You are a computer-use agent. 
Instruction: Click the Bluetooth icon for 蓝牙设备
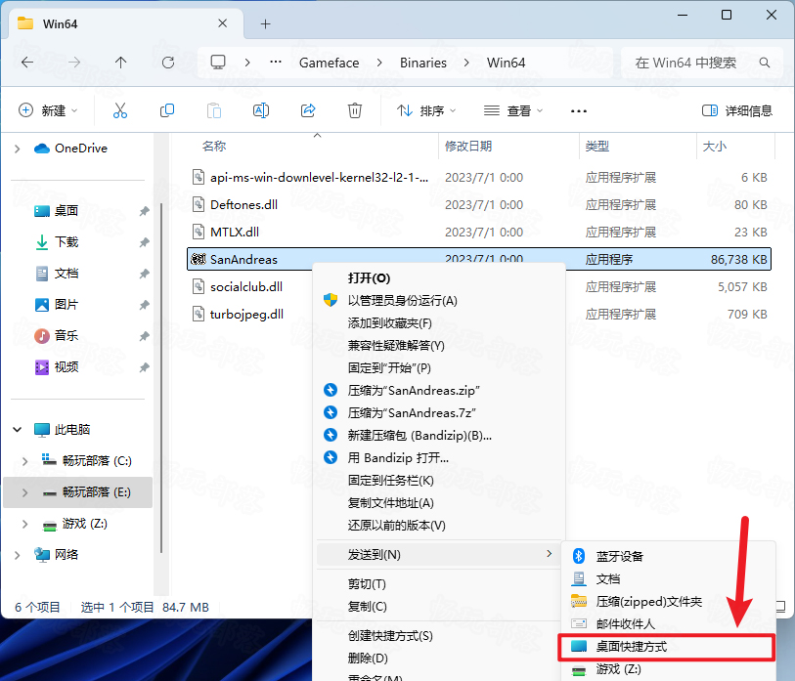tap(579, 556)
